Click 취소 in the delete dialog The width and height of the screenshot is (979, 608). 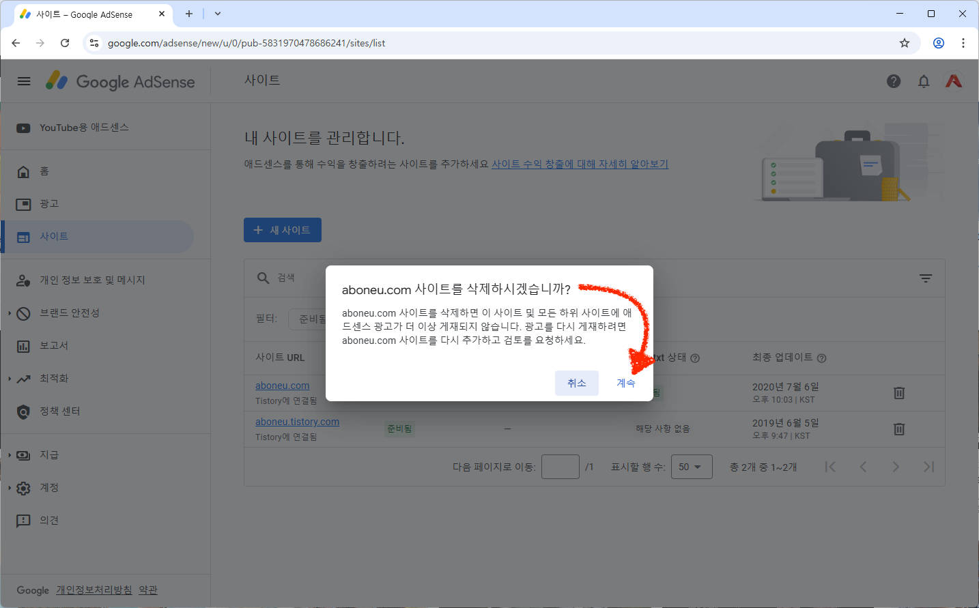coord(577,383)
